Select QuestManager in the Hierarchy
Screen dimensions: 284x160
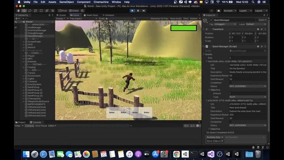click(x=35, y=36)
